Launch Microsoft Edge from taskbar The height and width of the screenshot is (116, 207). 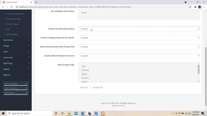click(83, 113)
